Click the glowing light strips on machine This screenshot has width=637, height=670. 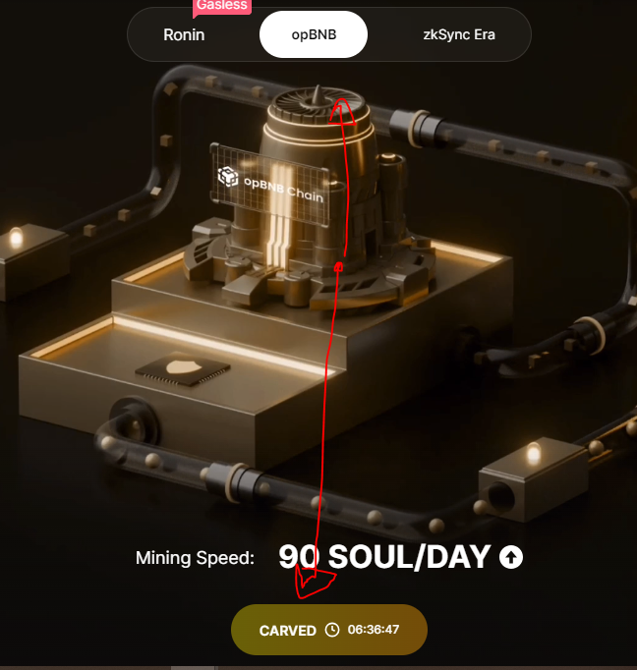279,213
